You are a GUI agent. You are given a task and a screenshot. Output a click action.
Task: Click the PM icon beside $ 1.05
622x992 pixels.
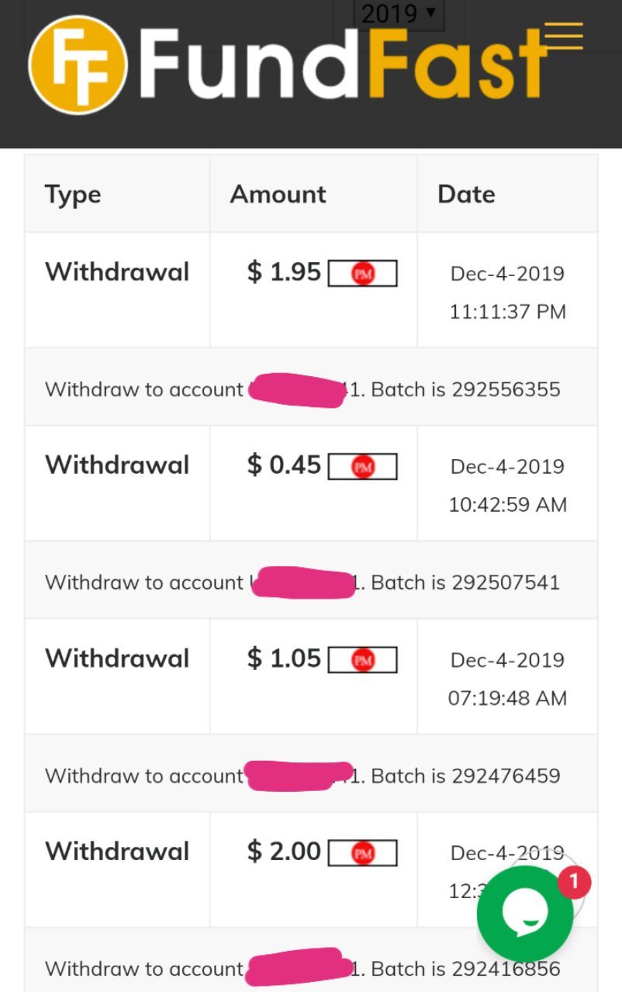[x=363, y=660]
